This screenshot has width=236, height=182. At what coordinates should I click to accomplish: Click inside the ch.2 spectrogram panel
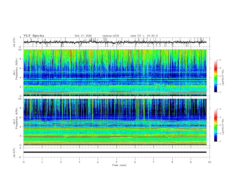point(115,122)
